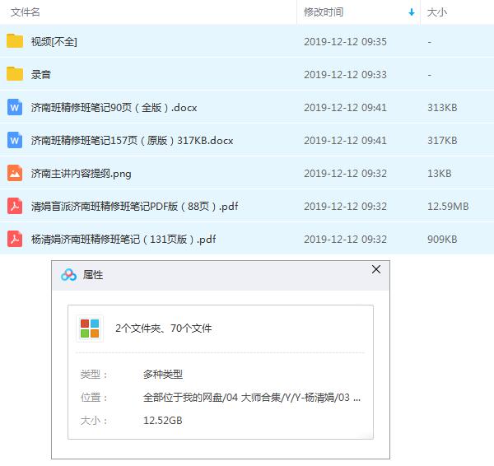
Task: Click size value 12.59MB
Action: point(448,207)
